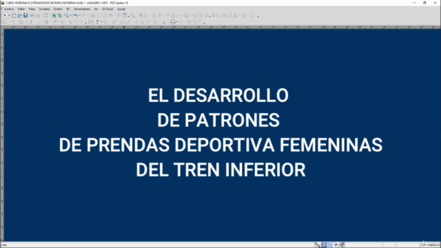Click the greyed scissors cut icon
This screenshot has width=441, height=248.
93,15
